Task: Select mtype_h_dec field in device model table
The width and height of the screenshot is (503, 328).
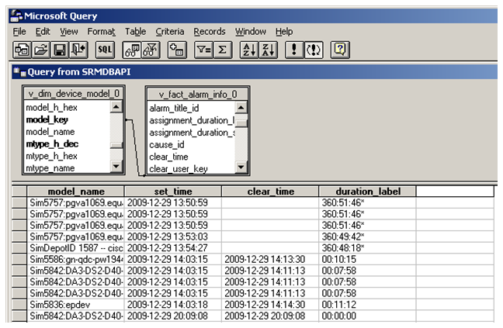Action: (x=52, y=143)
